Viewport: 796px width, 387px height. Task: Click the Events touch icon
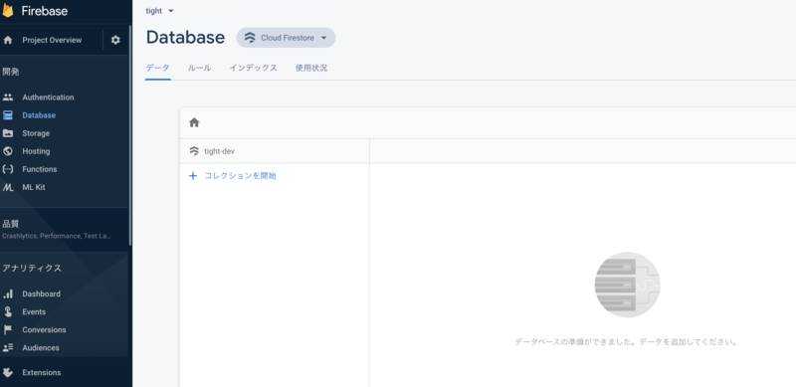click(x=8, y=311)
